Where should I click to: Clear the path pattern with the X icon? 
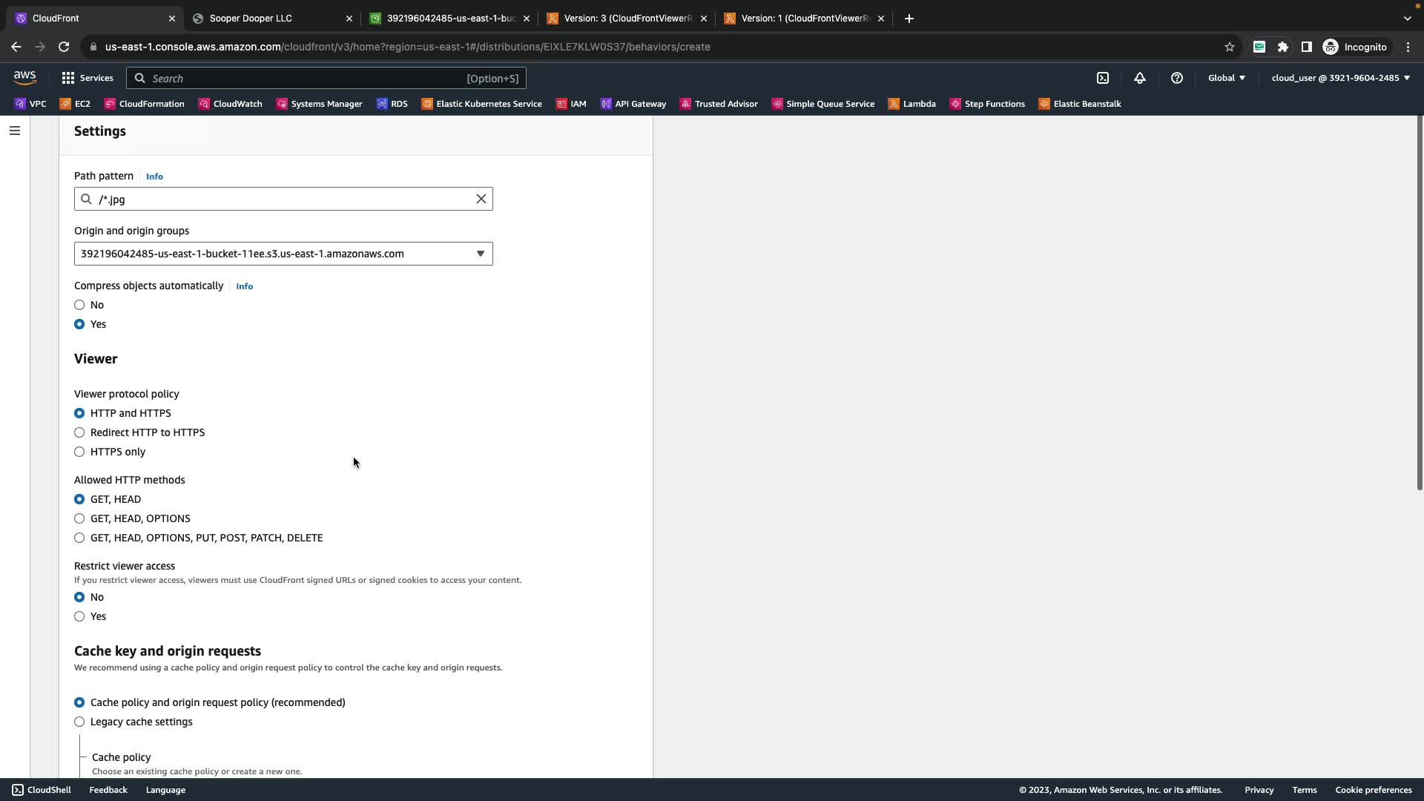click(x=481, y=199)
